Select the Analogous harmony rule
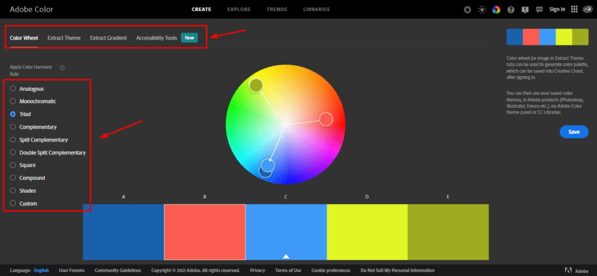 tap(13, 89)
